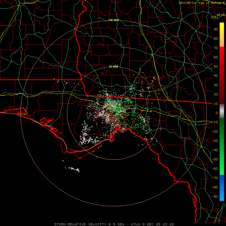
Task: Click the 0 value on the velocity scale
Action: 217,113
